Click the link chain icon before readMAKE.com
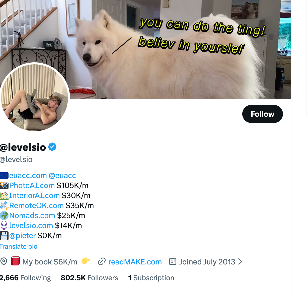The width and height of the screenshot is (307, 298). point(102,262)
